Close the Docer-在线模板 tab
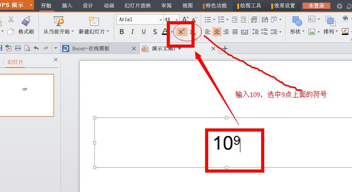Image resolution: width=352 pixels, height=192 pixels. (x=134, y=49)
